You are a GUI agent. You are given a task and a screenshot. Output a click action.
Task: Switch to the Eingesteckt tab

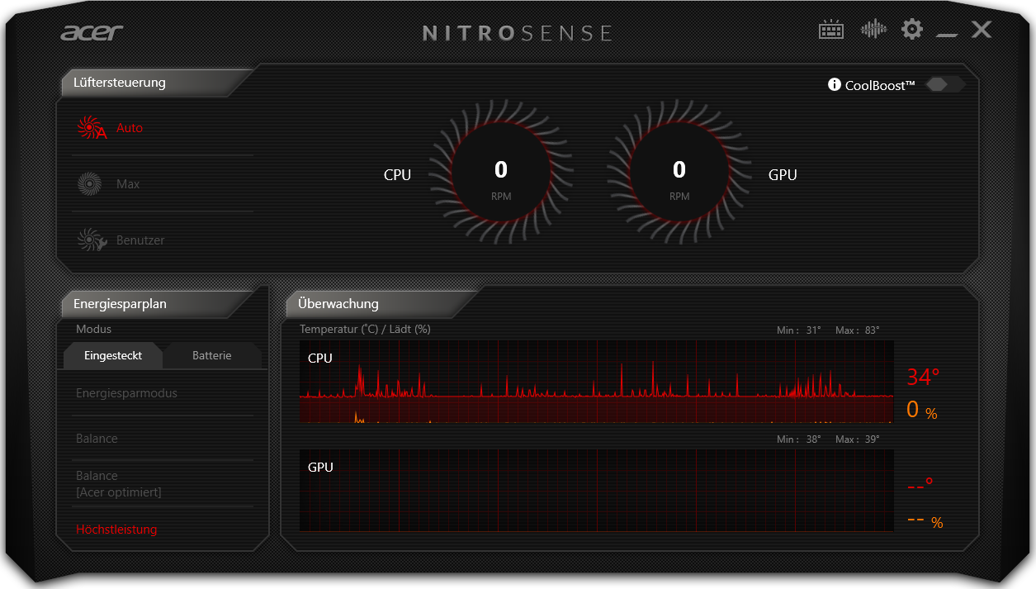click(x=113, y=355)
